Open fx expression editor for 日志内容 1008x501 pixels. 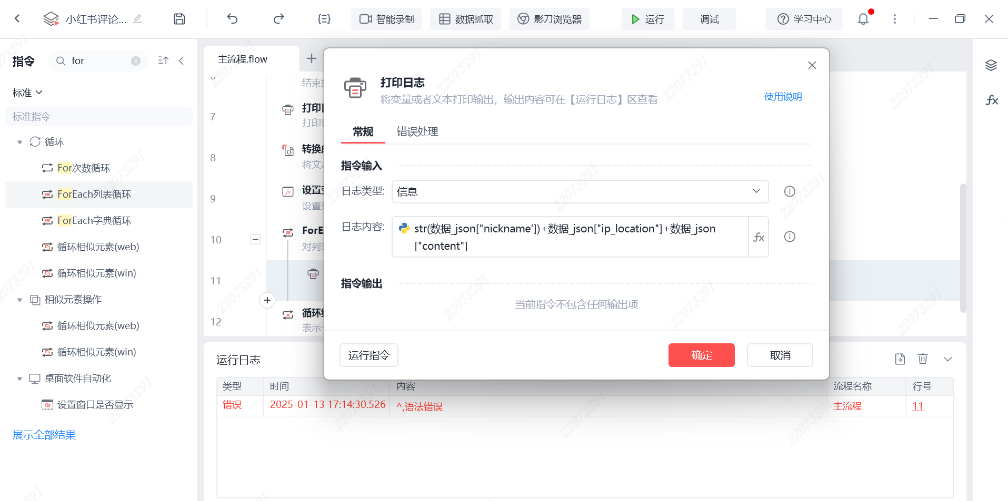759,237
